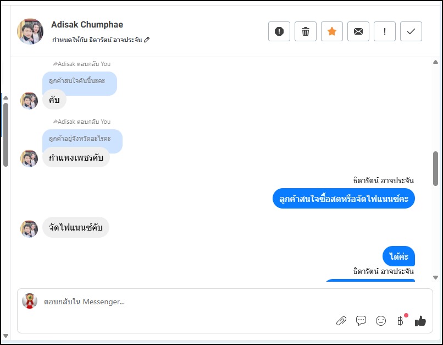Edit assignee with the pencil icon

[x=147, y=40]
